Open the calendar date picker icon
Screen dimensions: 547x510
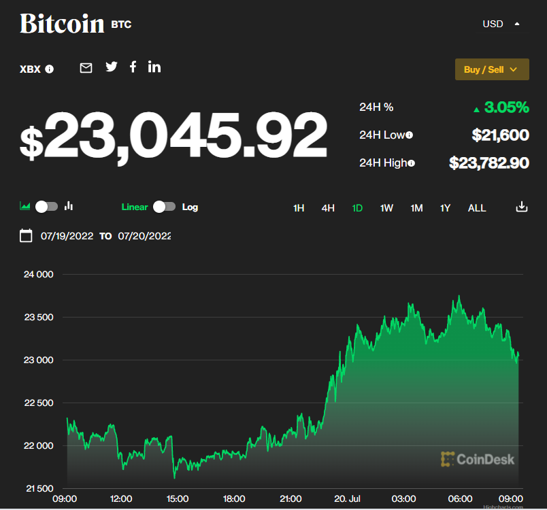click(x=26, y=236)
